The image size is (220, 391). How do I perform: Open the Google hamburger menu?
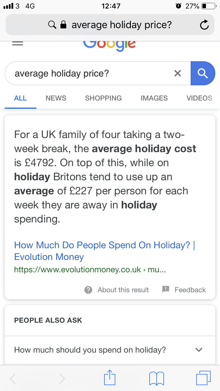point(18,43)
